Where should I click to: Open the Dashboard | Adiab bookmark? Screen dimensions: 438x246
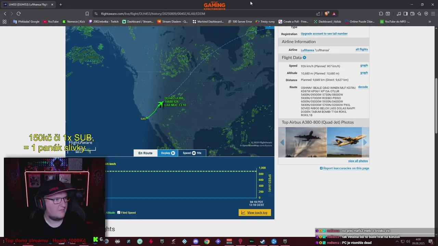pyautogui.click(x=327, y=22)
